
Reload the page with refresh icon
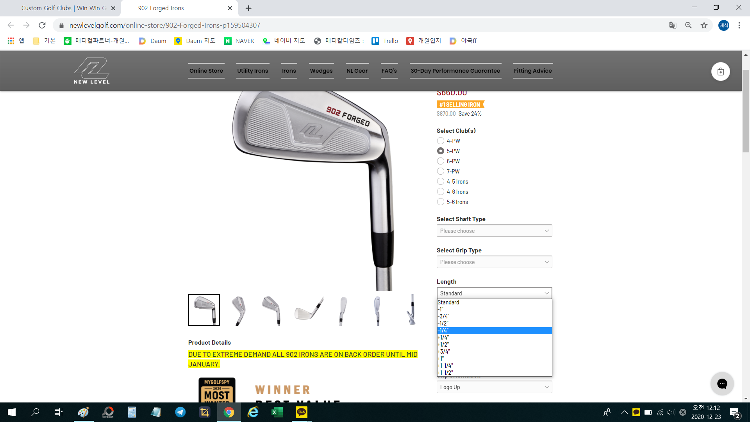coord(42,25)
